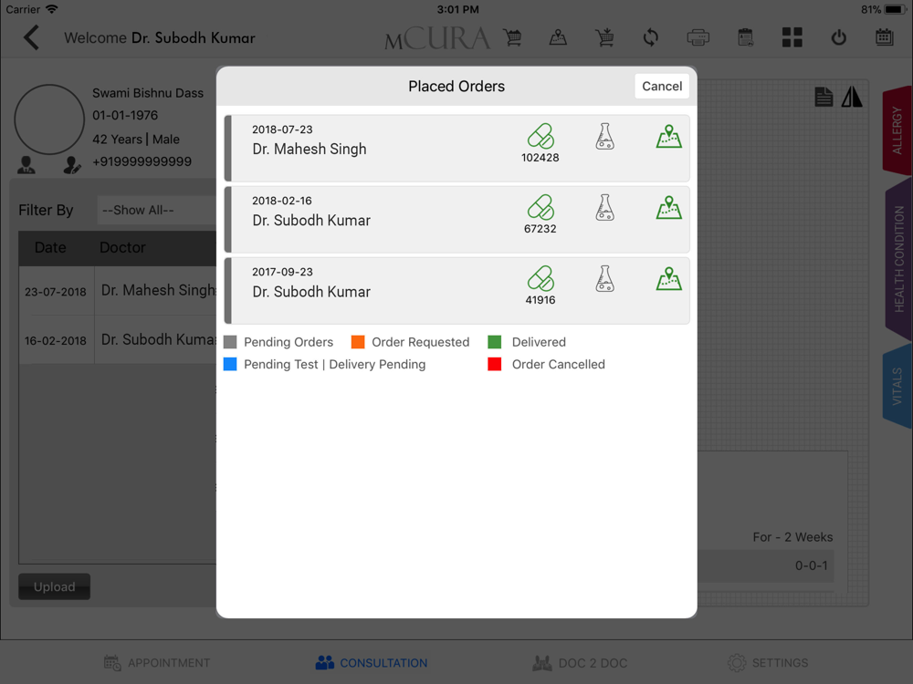Tap the mCURA logo

pos(436,38)
